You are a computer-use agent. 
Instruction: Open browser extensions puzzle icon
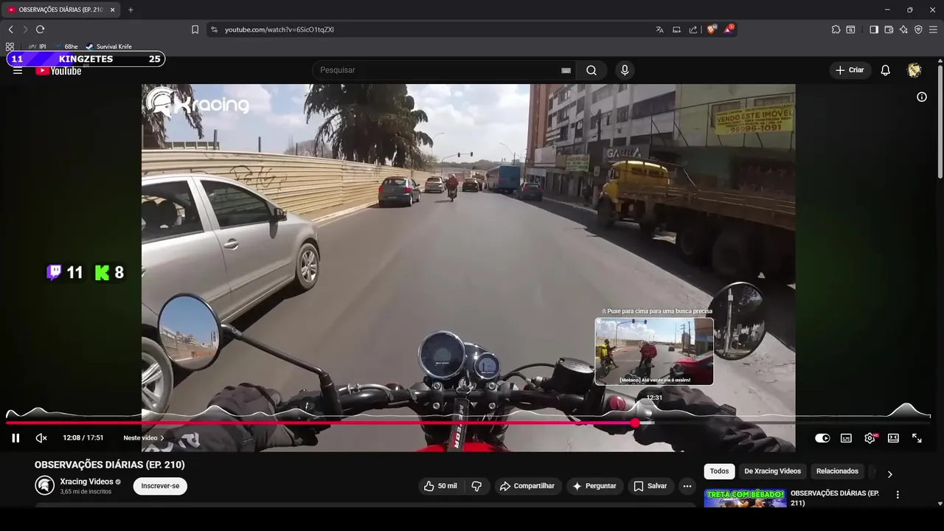836,29
